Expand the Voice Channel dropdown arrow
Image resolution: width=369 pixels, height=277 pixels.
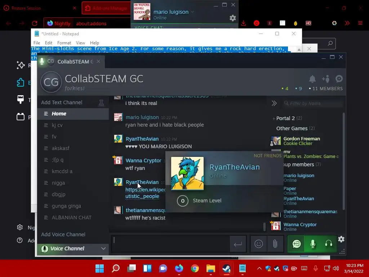(103, 249)
